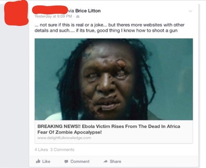This screenshot has width=206, height=168.
Task: Click the friends audience icon beside timestamp
Action: click(78, 16)
